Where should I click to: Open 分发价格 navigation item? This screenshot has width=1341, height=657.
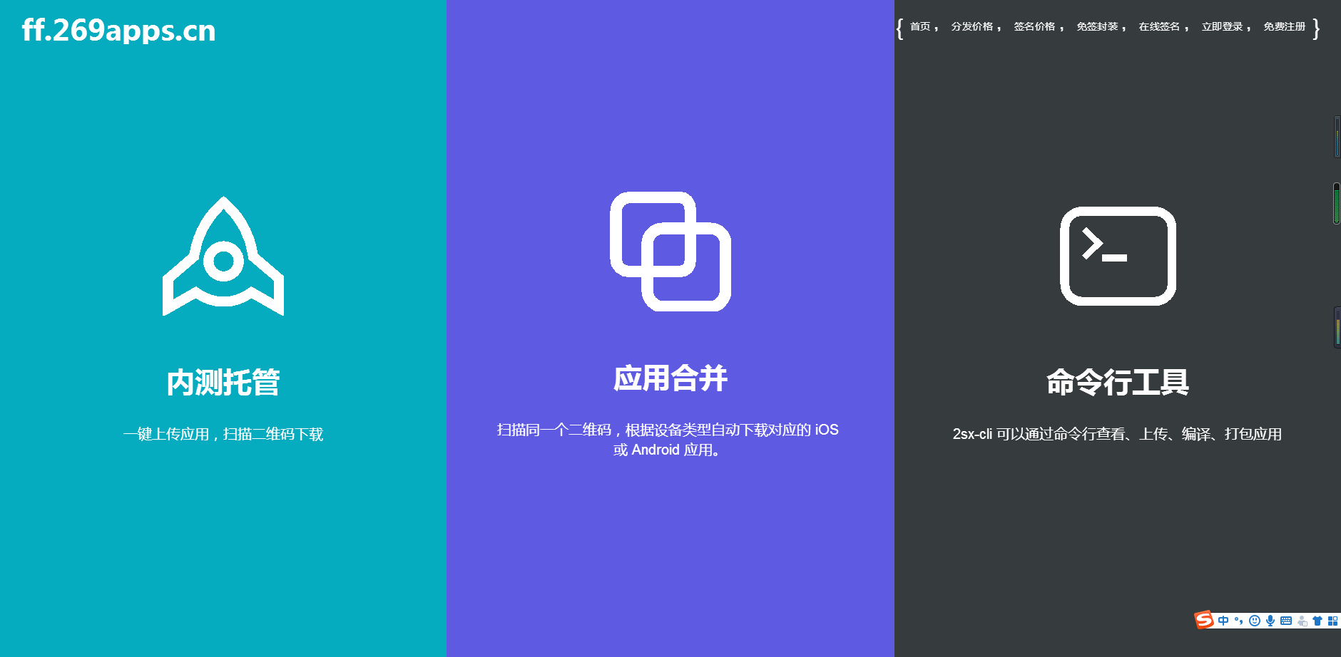pos(972,27)
